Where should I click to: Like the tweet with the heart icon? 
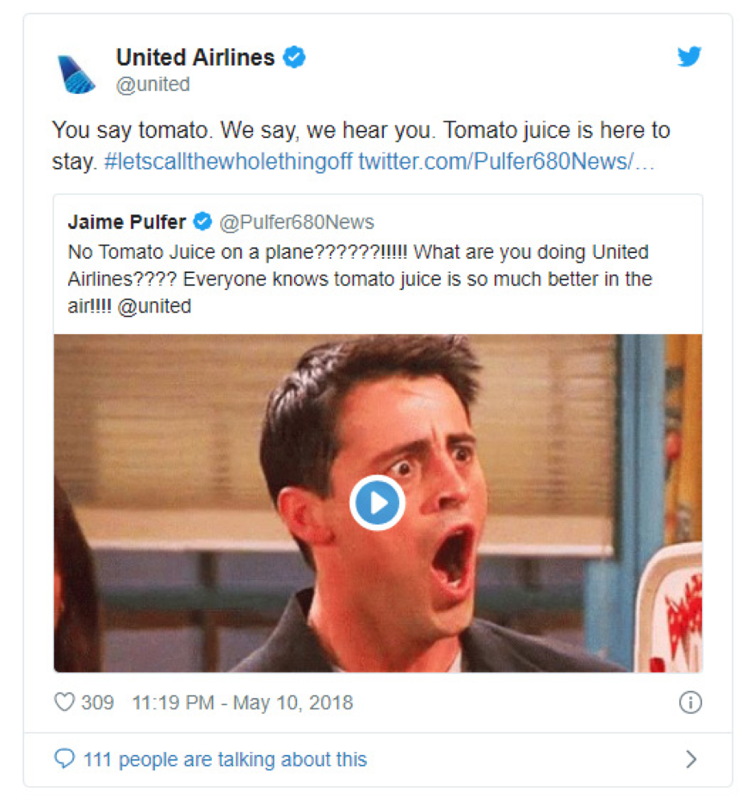(64, 703)
